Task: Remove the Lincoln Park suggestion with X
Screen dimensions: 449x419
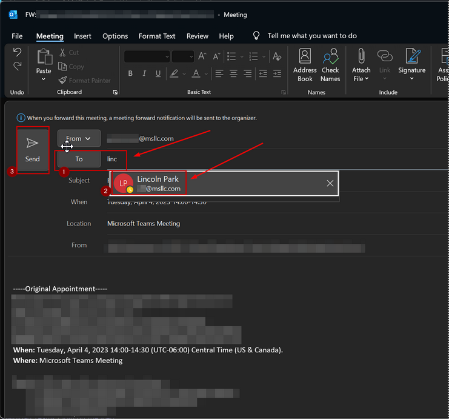Action: point(330,183)
